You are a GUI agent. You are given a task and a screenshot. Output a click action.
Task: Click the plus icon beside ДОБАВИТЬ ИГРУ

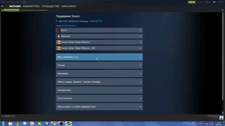[x=3, y=116]
